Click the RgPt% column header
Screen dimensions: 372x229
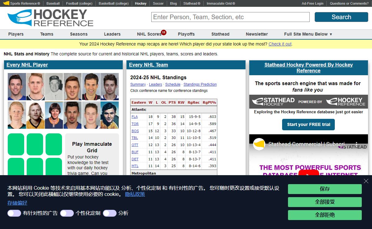[x=209, y=102]
